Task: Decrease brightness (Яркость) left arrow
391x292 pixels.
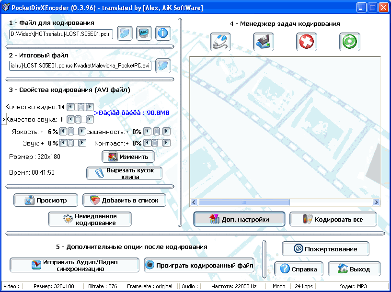Action: 63,131
